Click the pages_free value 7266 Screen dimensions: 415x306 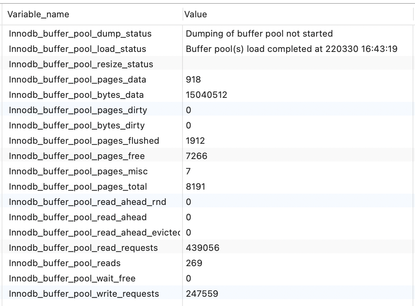197,156
